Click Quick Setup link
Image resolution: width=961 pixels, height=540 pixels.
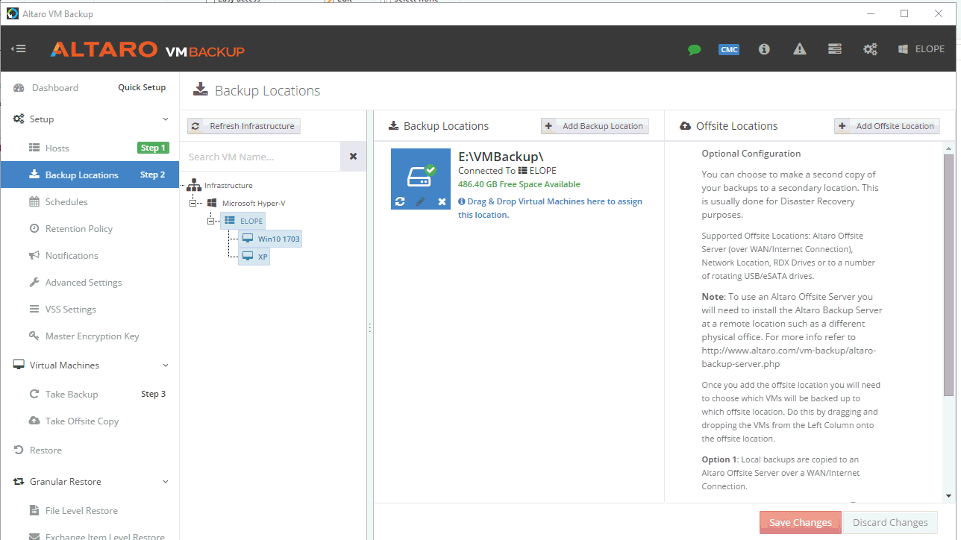pos(142,87)
